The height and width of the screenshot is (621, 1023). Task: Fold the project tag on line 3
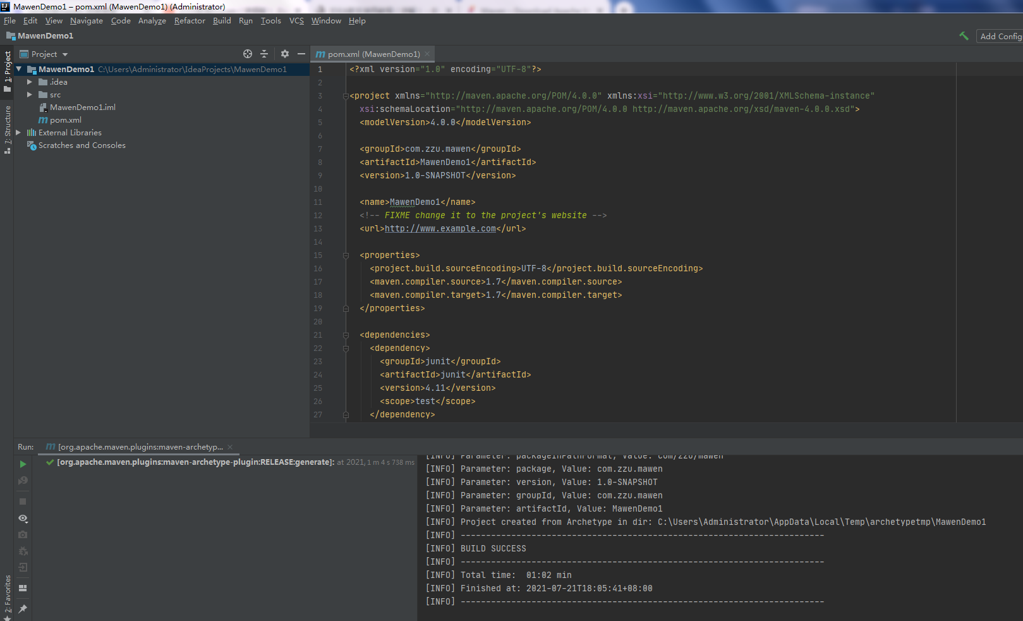click(346, 96)
